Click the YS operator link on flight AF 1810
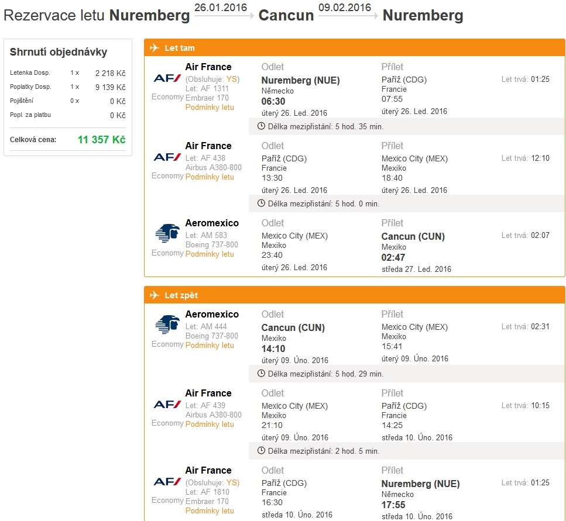 [x=231, y=482]
